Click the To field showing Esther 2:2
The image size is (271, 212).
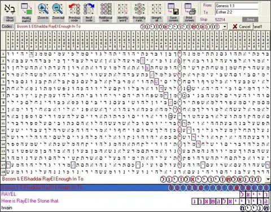pyautogui.click(x=237, y=12)
